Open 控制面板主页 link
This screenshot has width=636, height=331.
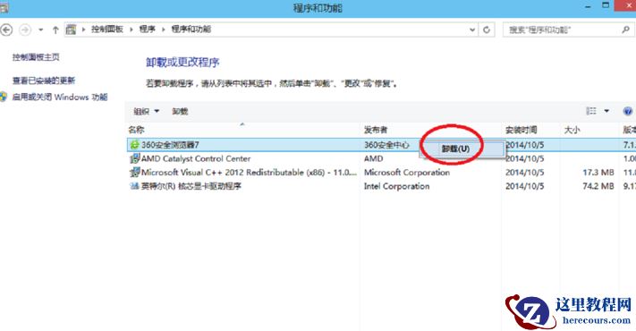pyautogui.click(x=36, y=57)
